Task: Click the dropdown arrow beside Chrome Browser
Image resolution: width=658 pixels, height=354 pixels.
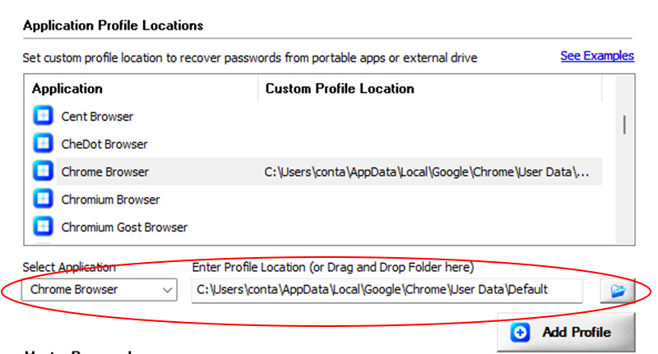Action: click(168, 290)
